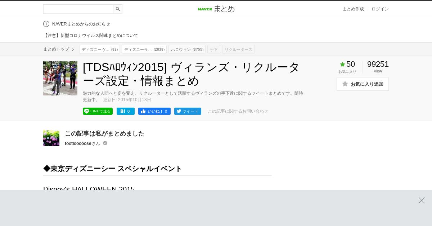The height and width of the screenshot is (226, 432).
Task: Select the ディズニーヴ… (93) tag
Action: [x=99, y=49]
